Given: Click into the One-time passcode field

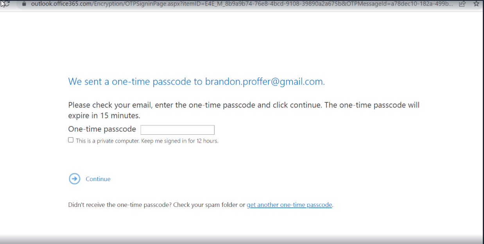Looking at the screenshot, I should 177,130.
